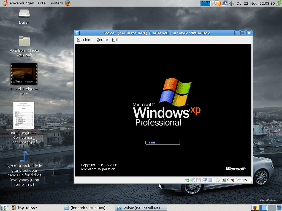Launch Firefox from the top panel
The height and width of the screenshot is (211, 282).
[x=68, y=3]
